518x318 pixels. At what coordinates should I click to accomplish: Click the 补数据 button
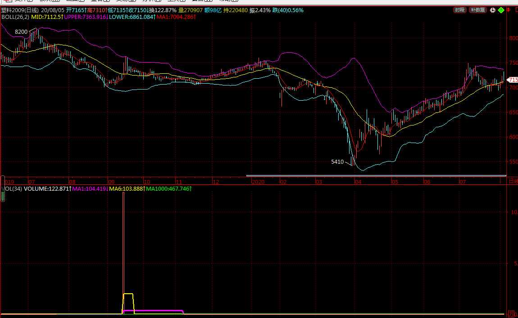click(477, 10)
